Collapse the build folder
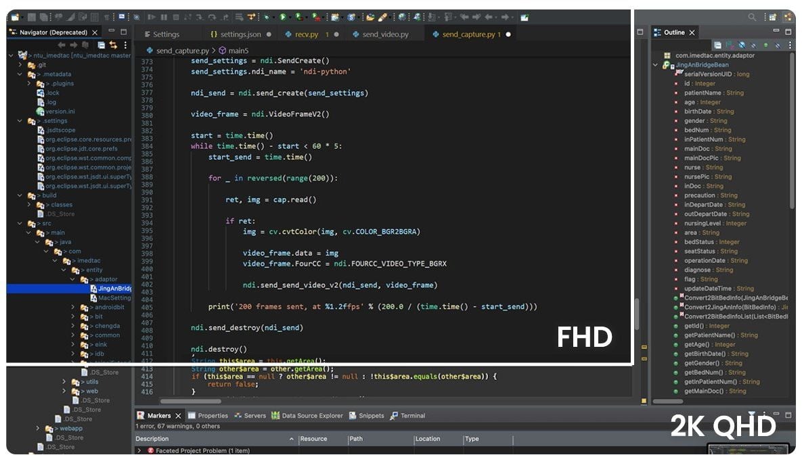802x455 pixels. tap(20, 195)
